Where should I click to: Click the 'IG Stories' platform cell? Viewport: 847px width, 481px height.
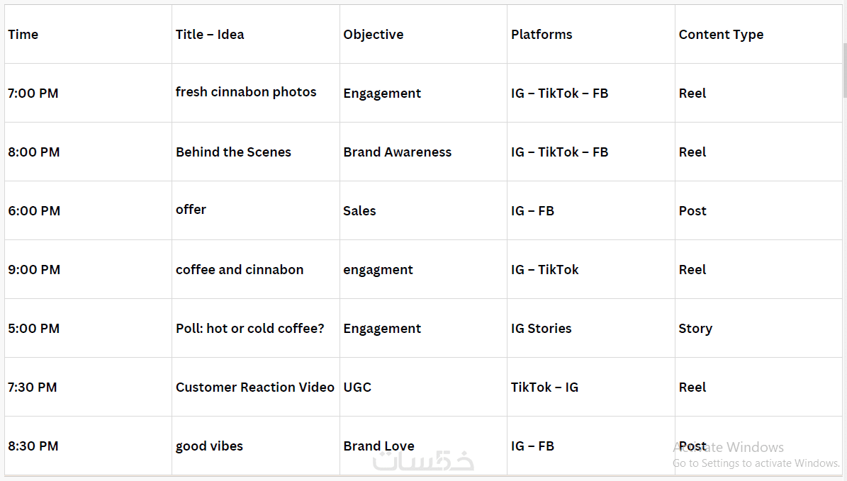[541, 329]
